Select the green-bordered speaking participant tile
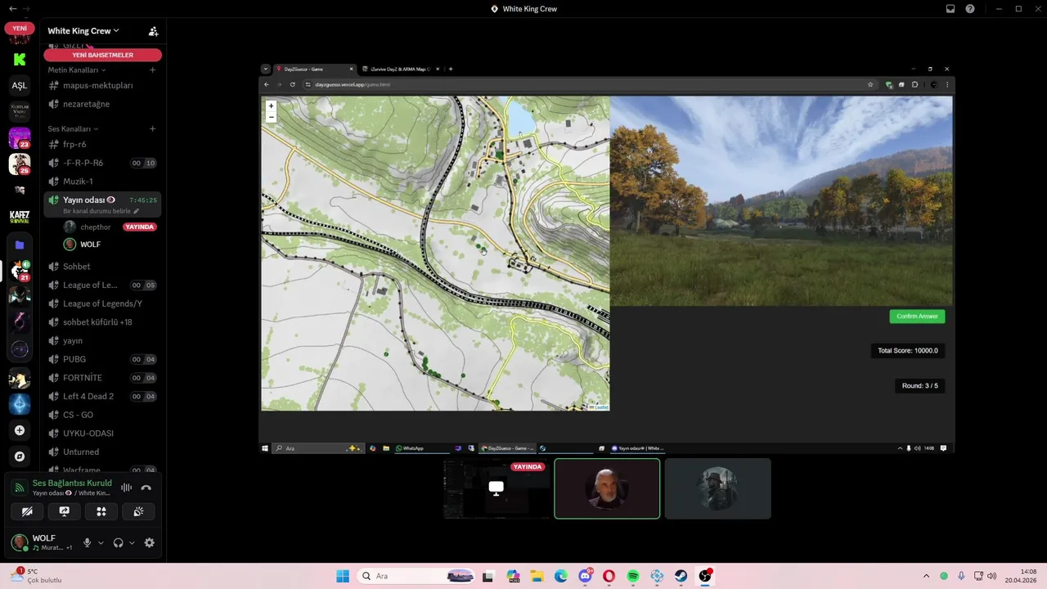The image size is (1047, 589). 607,488
